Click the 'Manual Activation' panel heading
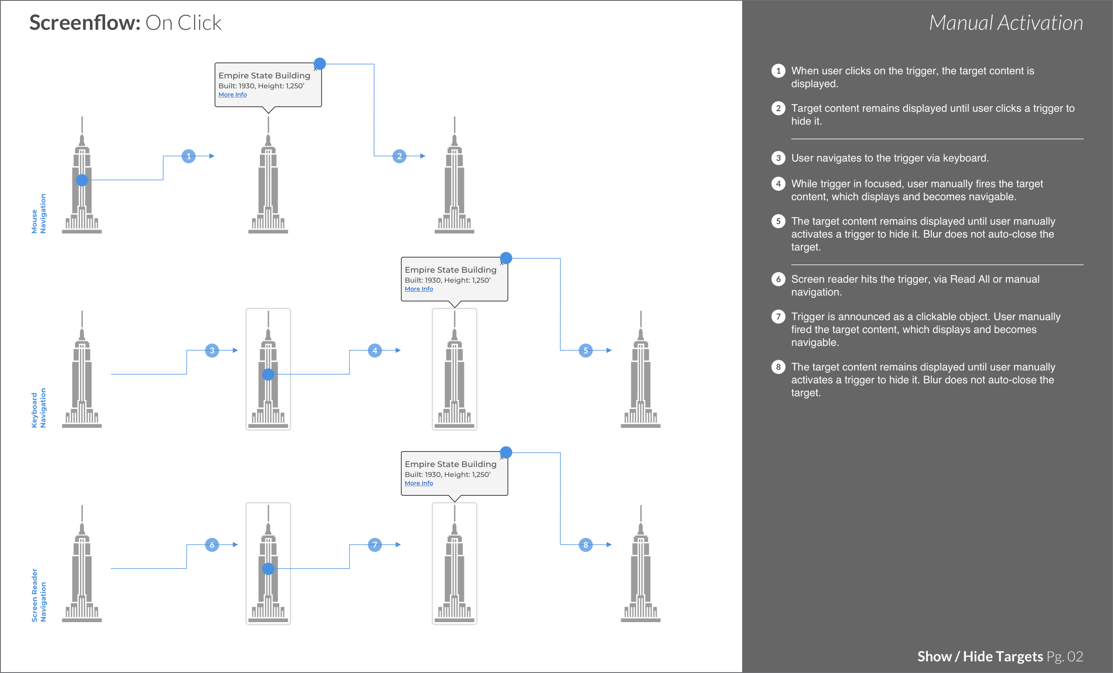 [x=1006, y=23]
